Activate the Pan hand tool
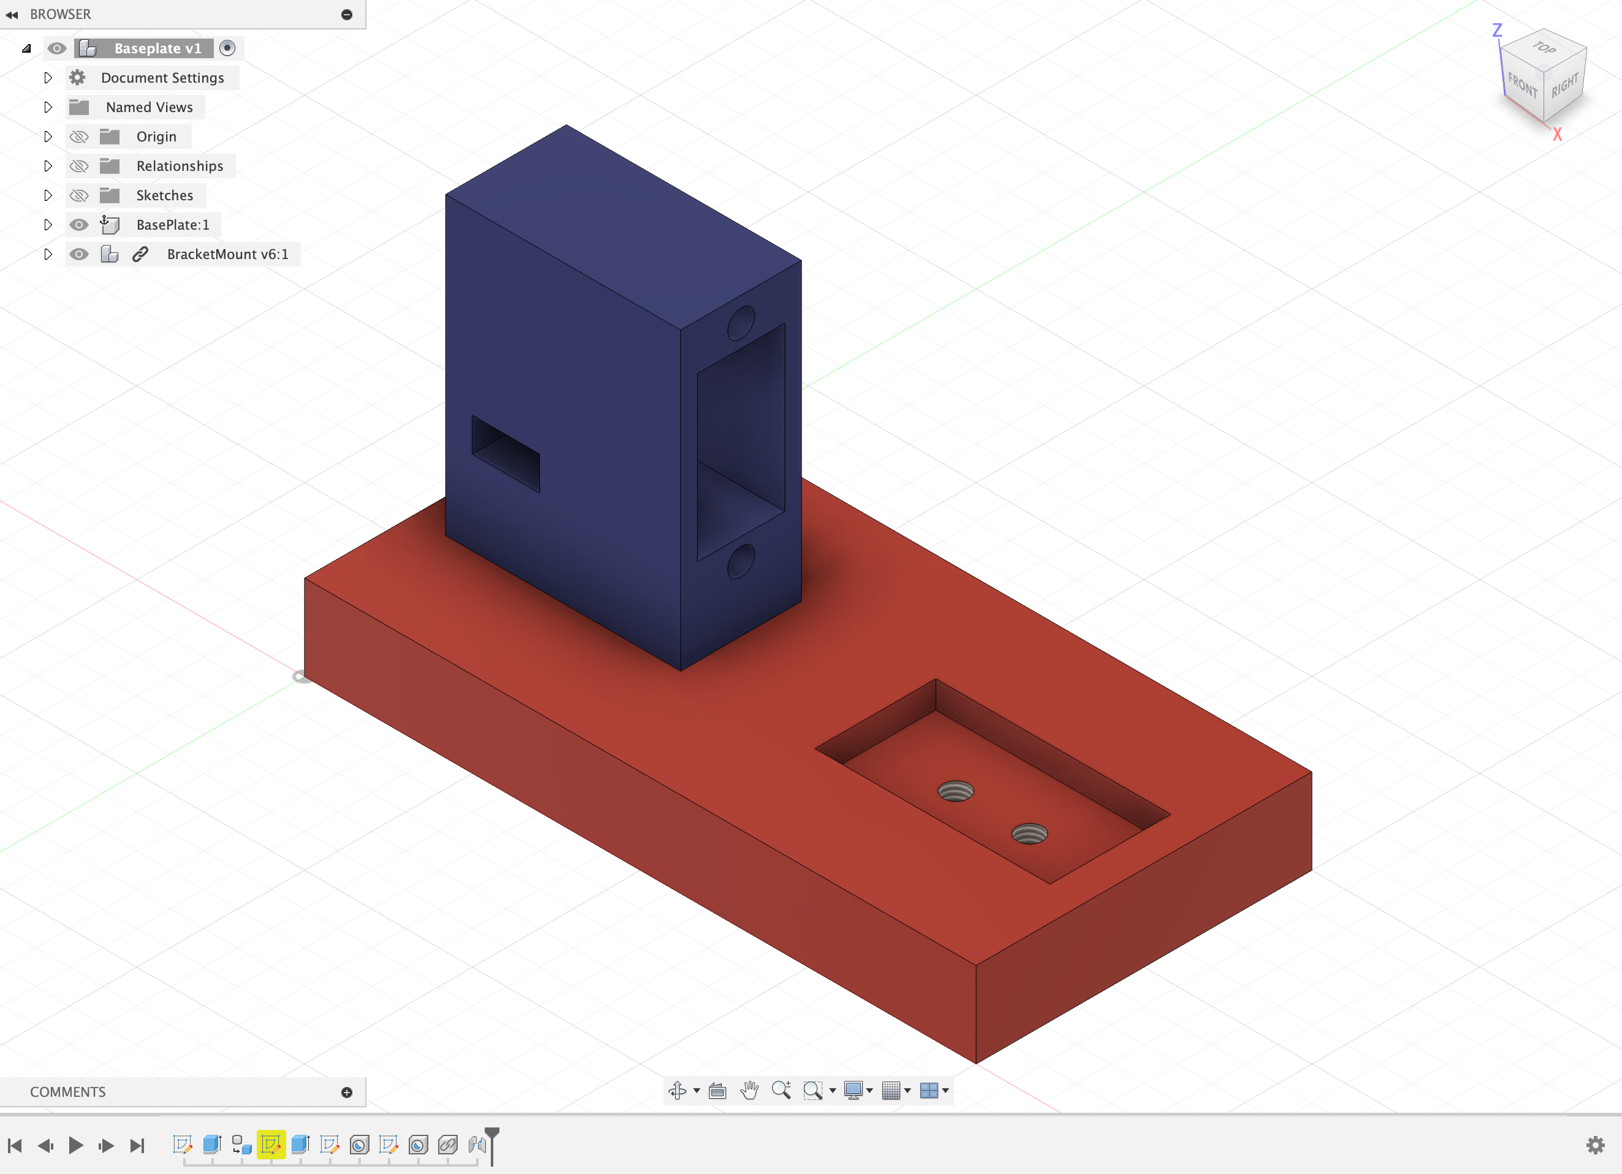 (749, 1090)
